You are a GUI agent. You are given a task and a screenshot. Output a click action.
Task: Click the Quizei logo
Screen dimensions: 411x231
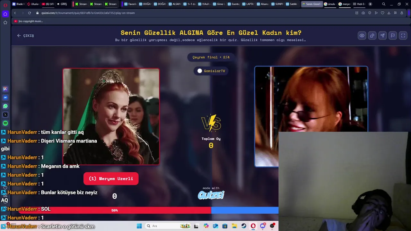[x=211, y=195]
